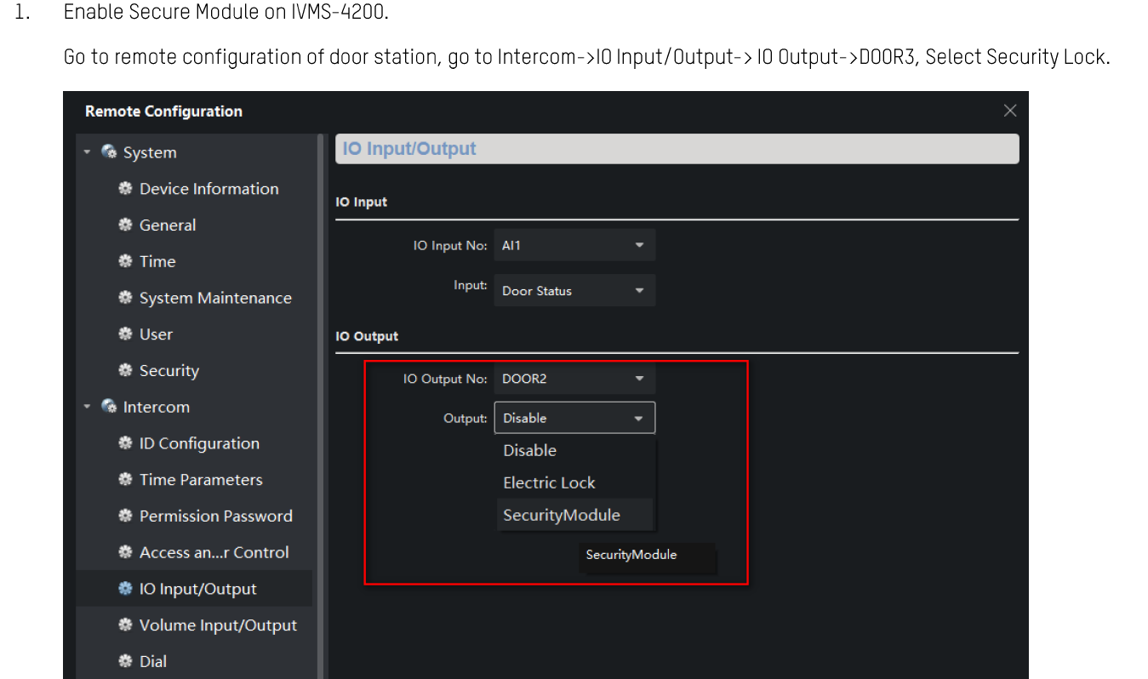Image resolution: width=1148 pixels, height=679 pixels.
Task: Go to Permission Password settings
Action: (x=215, y=516)
